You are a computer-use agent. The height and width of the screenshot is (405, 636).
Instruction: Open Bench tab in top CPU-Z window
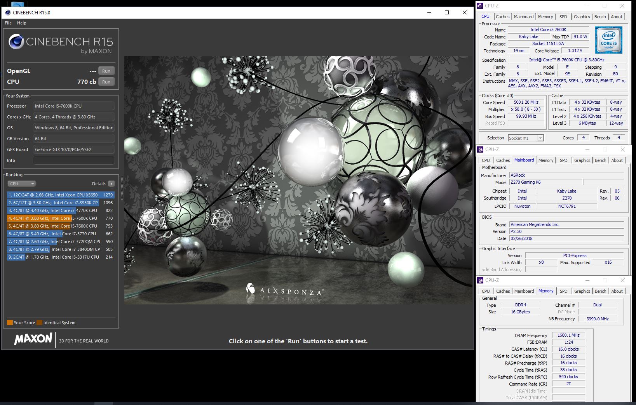[x=600, y=17]
